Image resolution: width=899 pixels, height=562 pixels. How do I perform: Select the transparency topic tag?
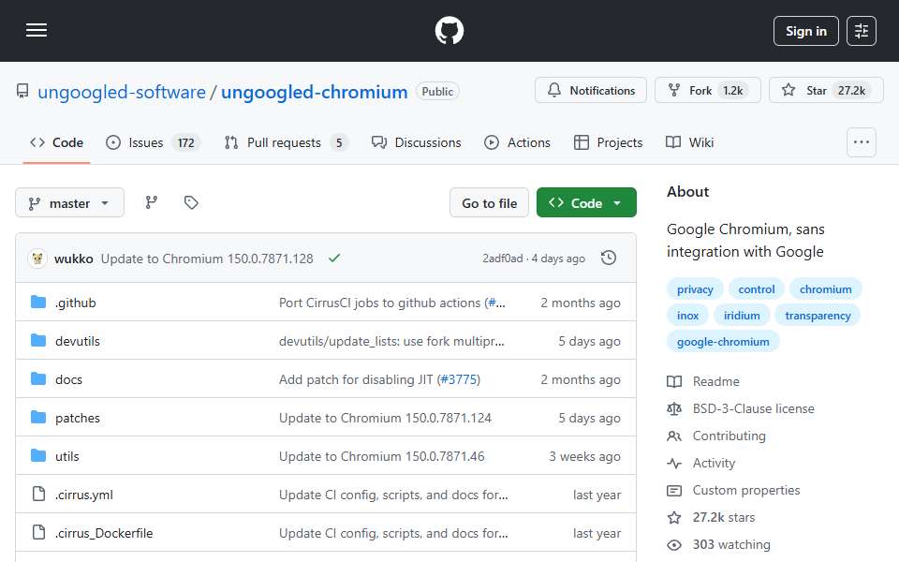818,316
